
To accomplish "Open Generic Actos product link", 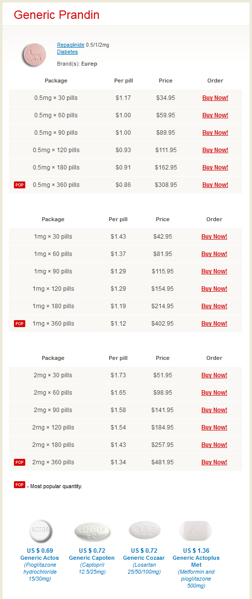I will tap(40, 558).
